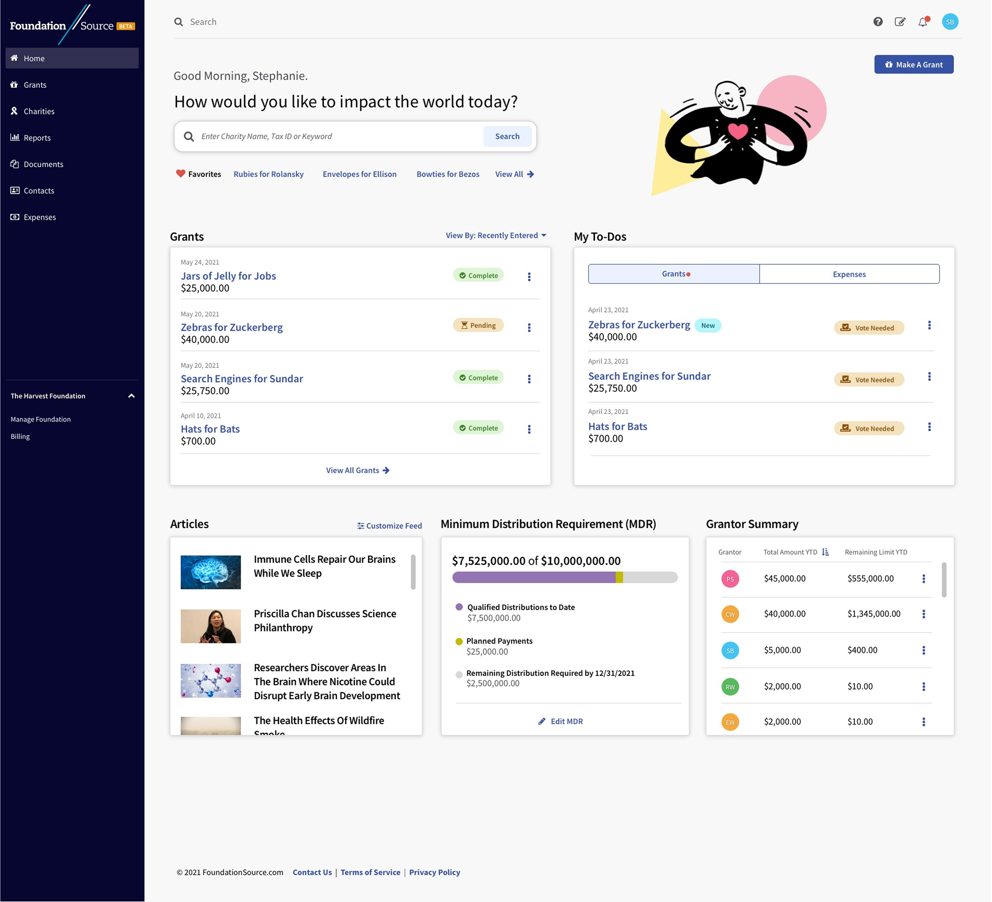Open the notifications bell icon
The width and height of the screenshot is (992, 902).
pyautogui.click(x=923, y=22)
